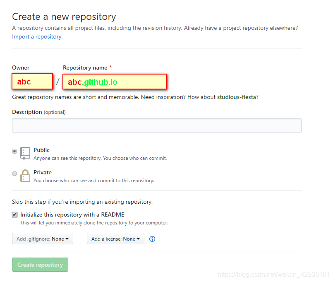Select the Public radio button

(x=14, y=151)
